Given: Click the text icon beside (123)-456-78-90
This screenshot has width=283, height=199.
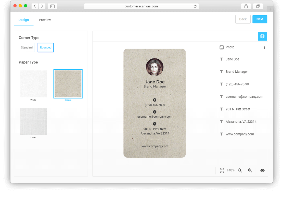Looking at the screenshot, I should (222, 84).
